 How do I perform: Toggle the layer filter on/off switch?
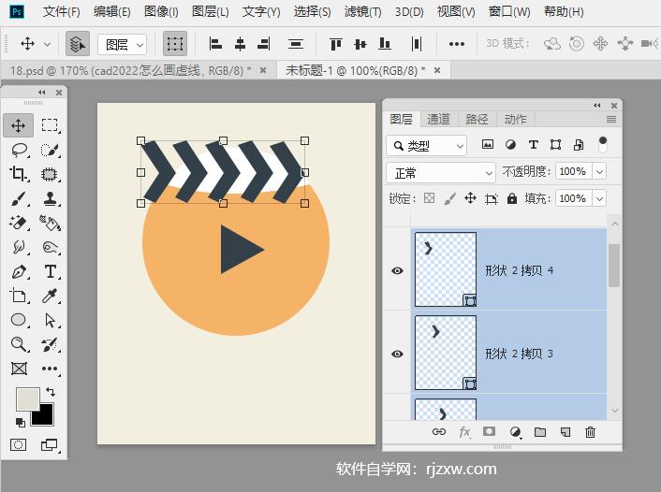point(602,144)
